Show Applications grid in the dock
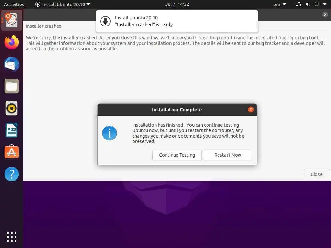Screen dimensions: 331x248 click(x=12, y=237)
